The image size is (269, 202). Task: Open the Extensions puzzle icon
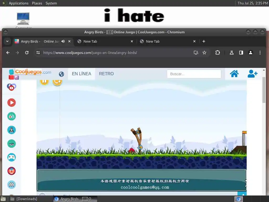(x=218, y=53)
